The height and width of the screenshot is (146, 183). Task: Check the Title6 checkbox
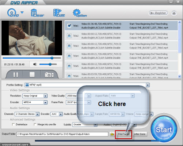click(x=69, y=76)
